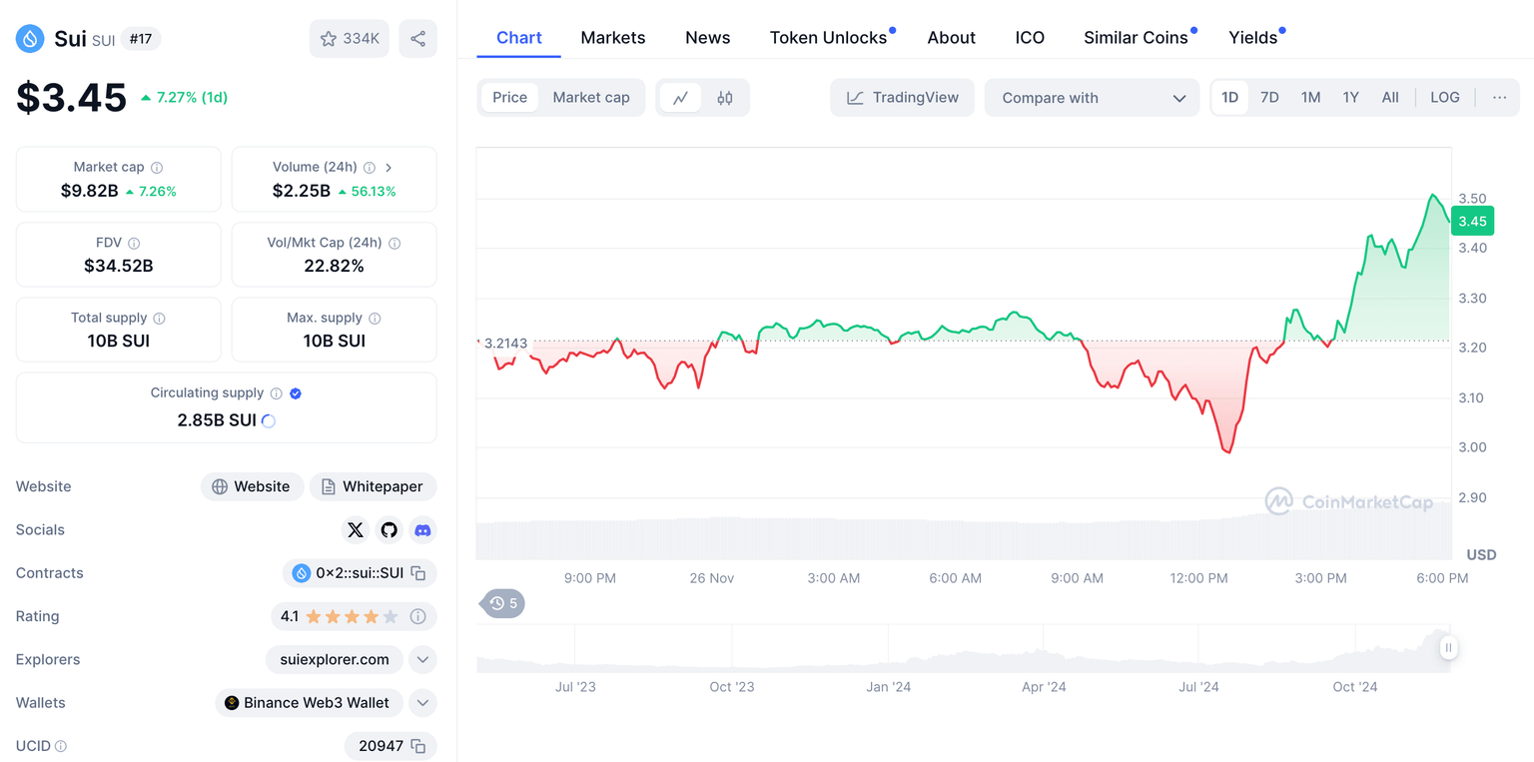Show info for circulating supply

click(x=277, y=393)
